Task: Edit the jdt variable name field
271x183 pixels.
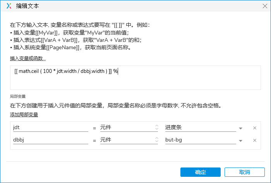Action: pos(50,128)
